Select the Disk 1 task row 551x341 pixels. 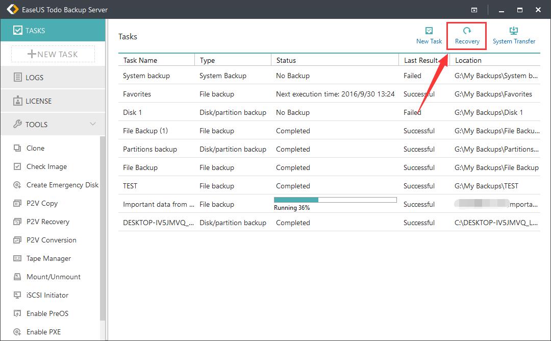[329, 112]
